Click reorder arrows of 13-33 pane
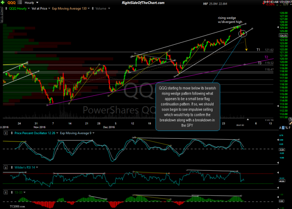Screen dimensions: 292x209 pos(12,192)
